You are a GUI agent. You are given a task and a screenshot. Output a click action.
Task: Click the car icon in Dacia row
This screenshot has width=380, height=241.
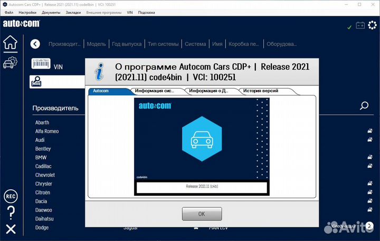pos(370,201)
